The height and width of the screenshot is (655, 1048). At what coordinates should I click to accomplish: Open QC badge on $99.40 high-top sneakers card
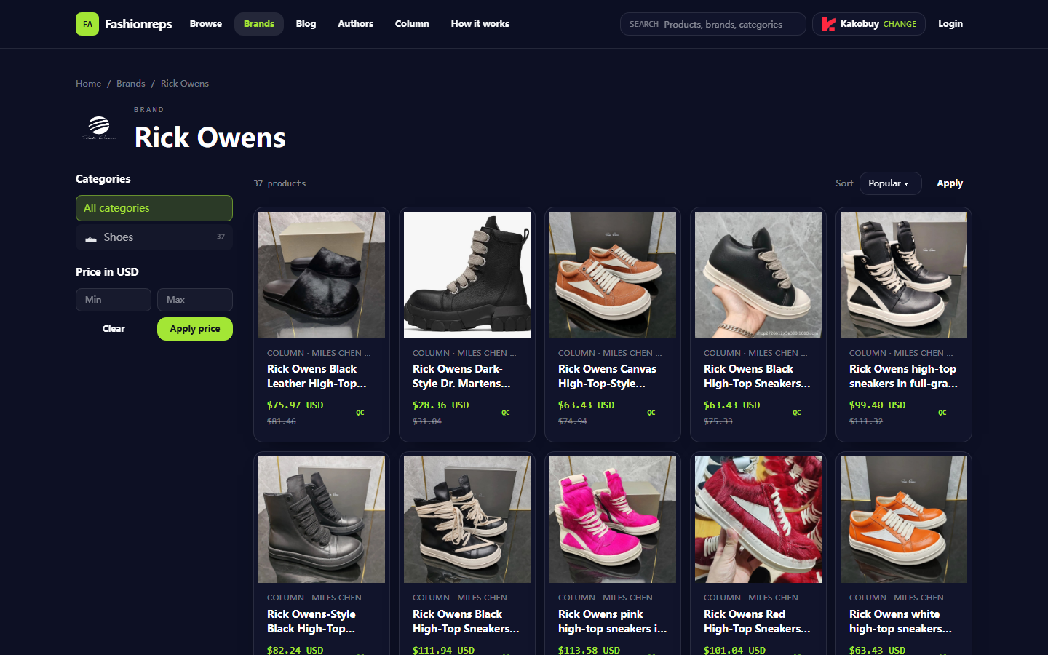(942, 413)
